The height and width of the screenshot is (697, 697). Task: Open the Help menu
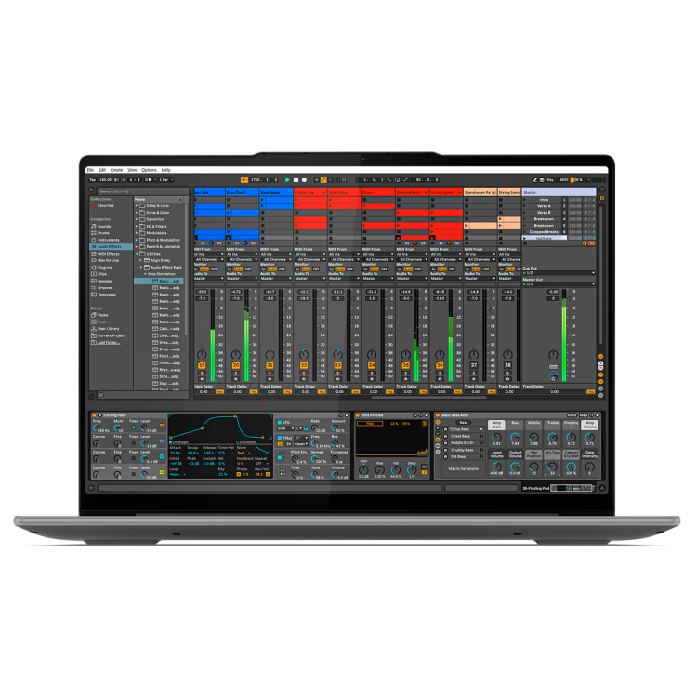click(165, 170)
